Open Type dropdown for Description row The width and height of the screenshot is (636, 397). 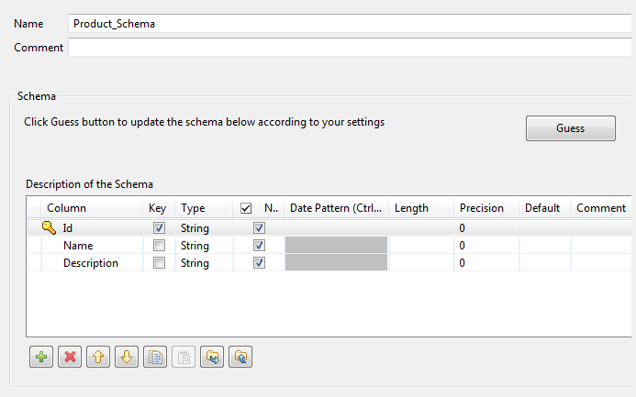204,263
